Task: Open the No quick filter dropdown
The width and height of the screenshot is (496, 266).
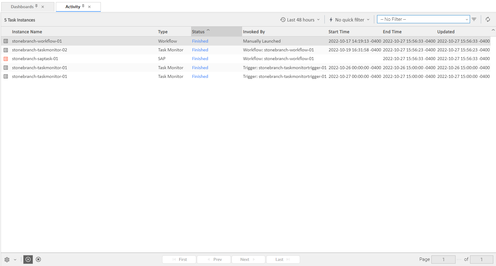Action: pos(349,20)
